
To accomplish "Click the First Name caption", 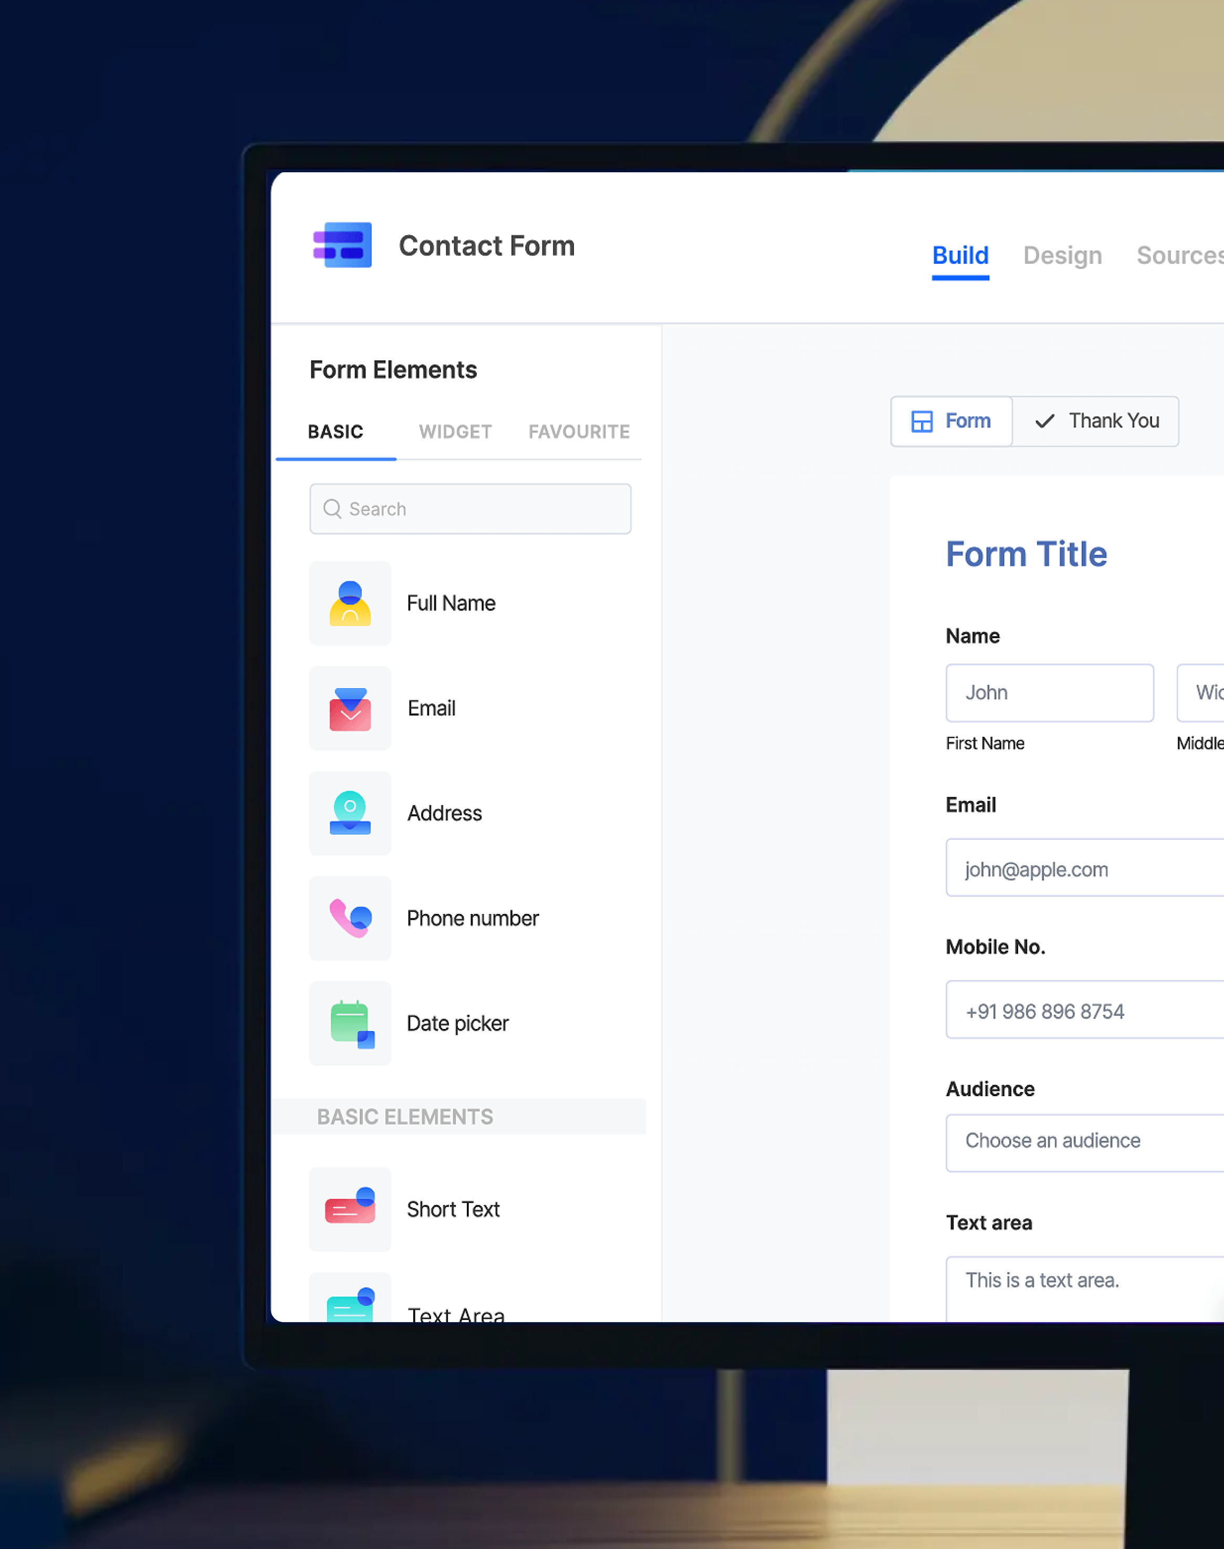I will (x=985, y=743).
